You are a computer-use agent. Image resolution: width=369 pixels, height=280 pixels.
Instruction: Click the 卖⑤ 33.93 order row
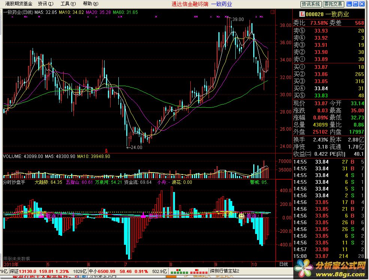pos(329,31)
